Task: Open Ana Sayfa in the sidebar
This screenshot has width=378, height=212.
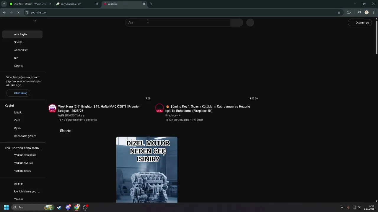Action: pyautogui.click(x=22, y=34)
